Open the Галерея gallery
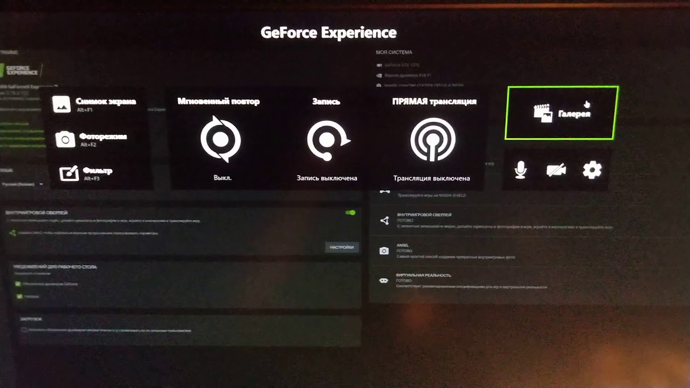Viewport: 690px width, 388px height. coord(561,113)
